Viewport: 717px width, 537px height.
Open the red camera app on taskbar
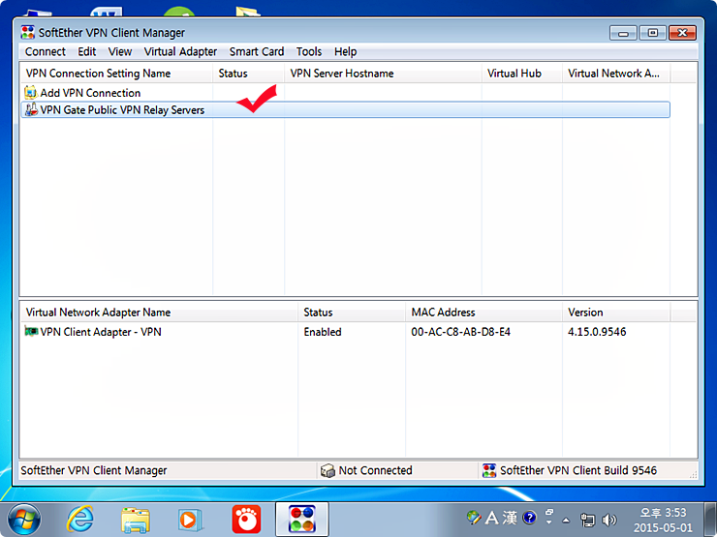point(246,520)
